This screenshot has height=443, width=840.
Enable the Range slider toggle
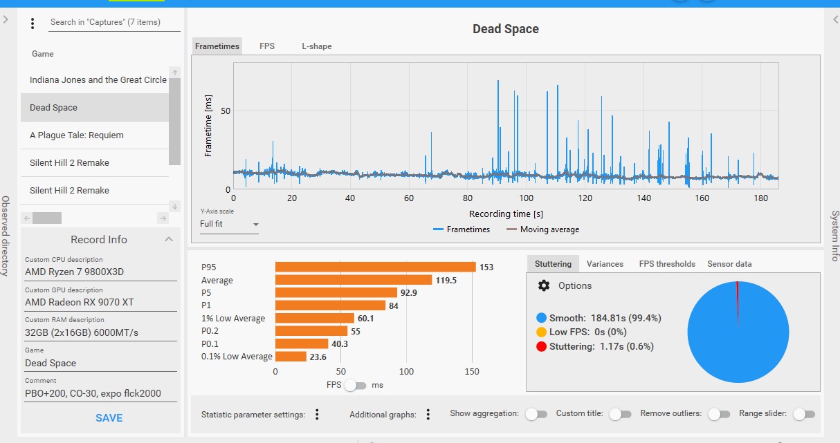coord(803,414)
